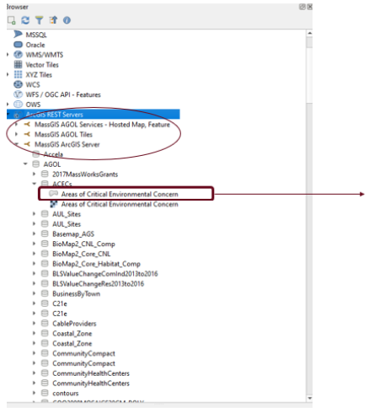Click the Browser panel vertical scrollbar thumb

click(309, 75)
